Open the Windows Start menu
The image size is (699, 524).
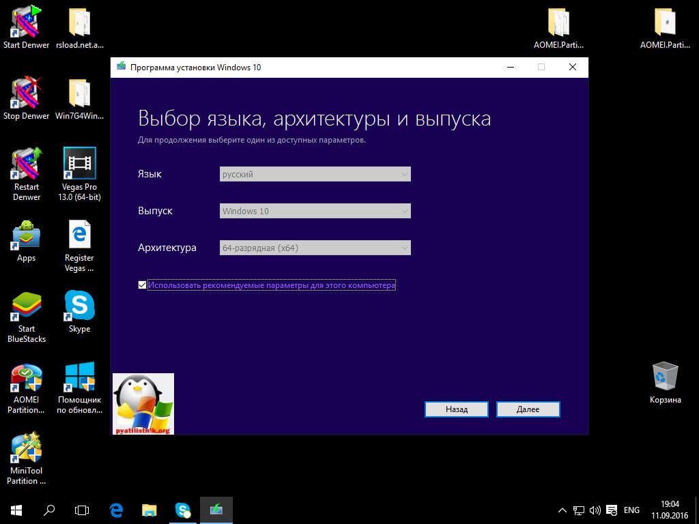coord(16,510)
